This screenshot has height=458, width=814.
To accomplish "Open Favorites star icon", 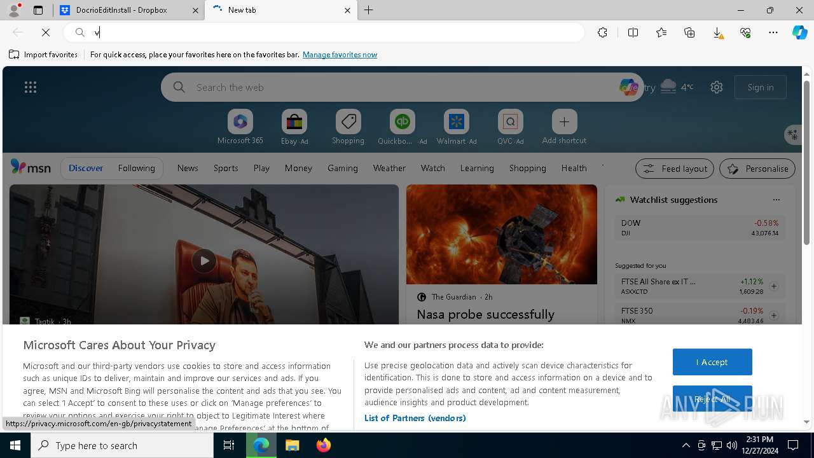I will click(661, 32).
